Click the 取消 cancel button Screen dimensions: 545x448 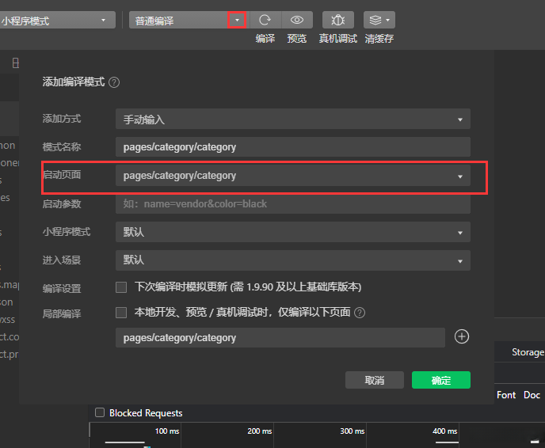tap(375, 380)
